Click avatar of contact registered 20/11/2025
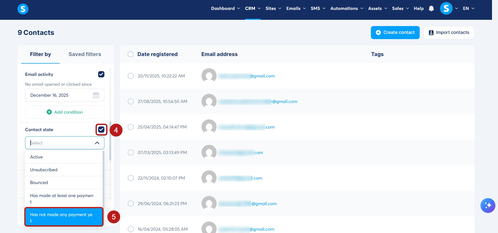This screenshot has width=498, height=233. click(209, 76)
